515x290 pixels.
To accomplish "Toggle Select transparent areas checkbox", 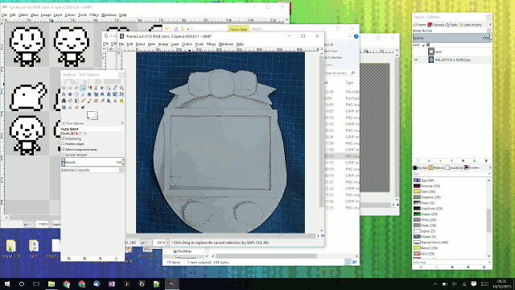I will pos(63,149).
